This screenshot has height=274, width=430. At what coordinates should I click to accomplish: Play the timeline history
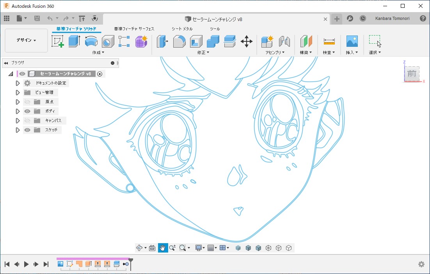pyautogui.click(x=26, y=264)
